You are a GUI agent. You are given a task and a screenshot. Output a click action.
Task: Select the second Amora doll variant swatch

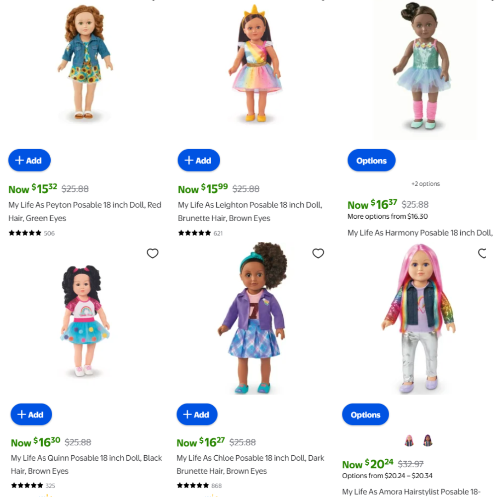427,440
